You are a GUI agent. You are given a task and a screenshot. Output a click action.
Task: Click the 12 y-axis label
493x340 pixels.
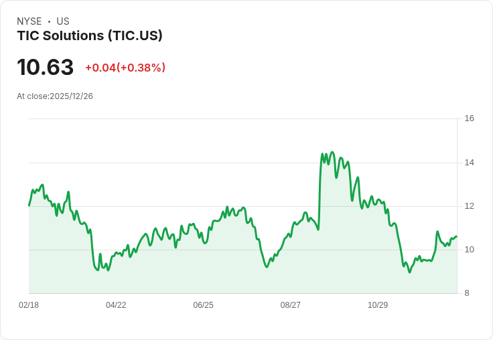[470, 206]
